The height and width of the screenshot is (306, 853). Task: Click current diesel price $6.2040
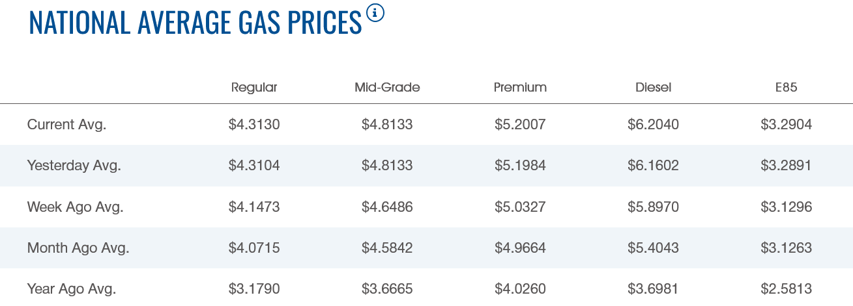653,125
